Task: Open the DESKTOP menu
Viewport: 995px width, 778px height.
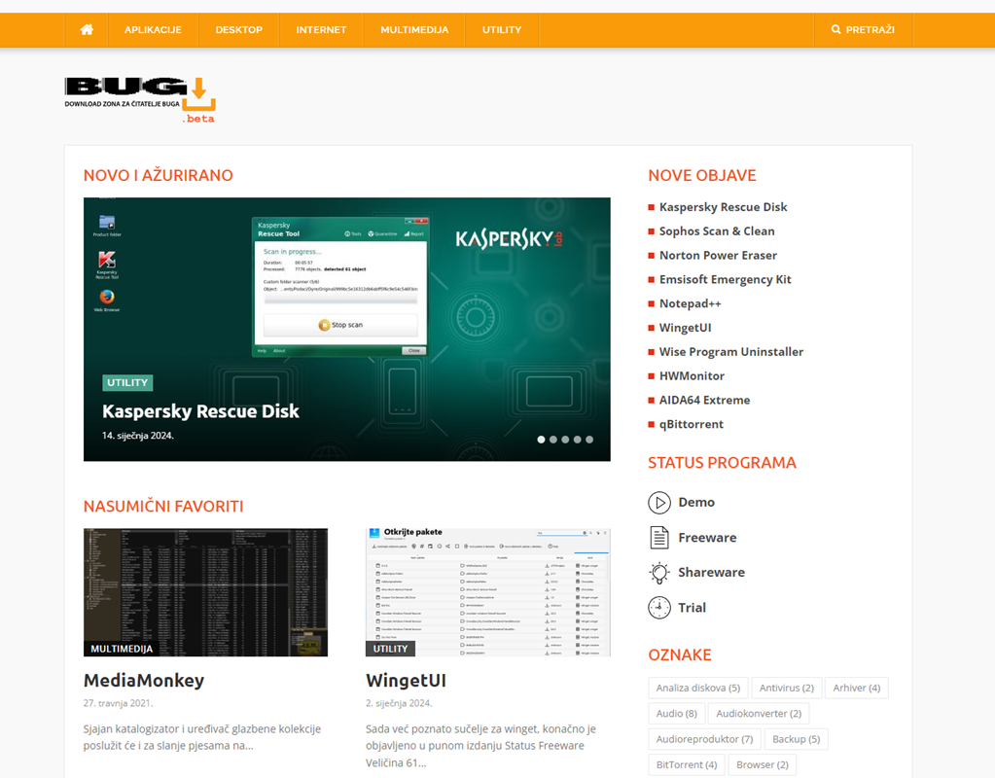Action: (238, 30)
